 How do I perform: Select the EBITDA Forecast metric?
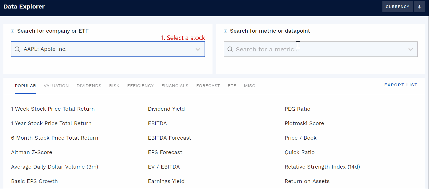(x=170, y=138)
